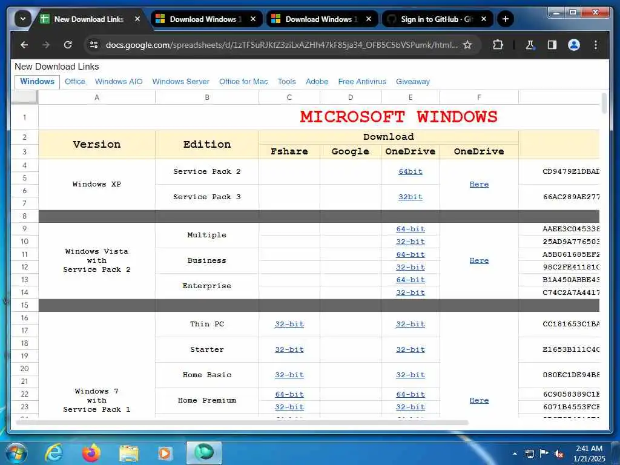Select the Windows sheet tab

pyautogui.click(x=37, y=82)
